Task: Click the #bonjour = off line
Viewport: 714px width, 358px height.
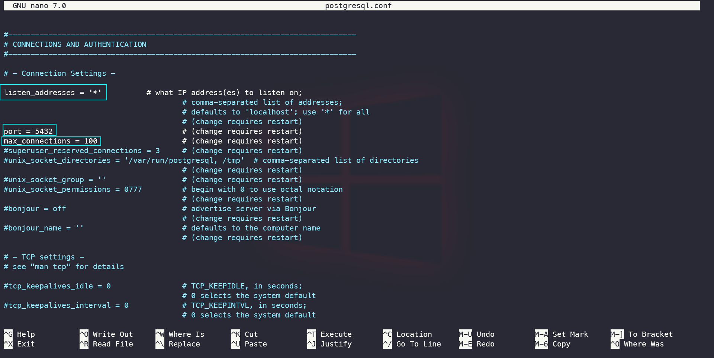Action: click(35, 209)
